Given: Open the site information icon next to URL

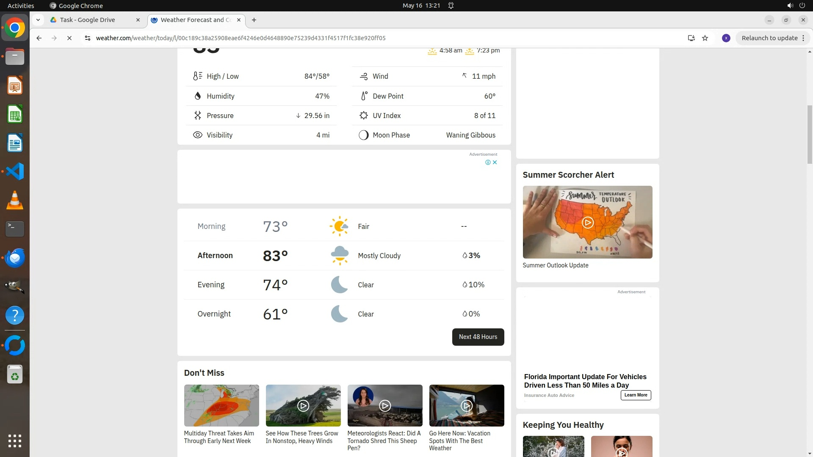Looking at the screenshot, I should click(x=87, y=38).
